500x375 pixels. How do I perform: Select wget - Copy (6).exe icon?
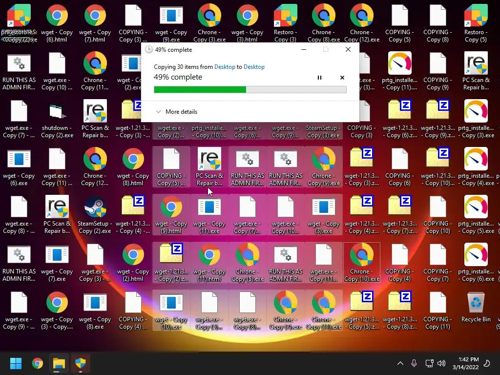(19, 167)
